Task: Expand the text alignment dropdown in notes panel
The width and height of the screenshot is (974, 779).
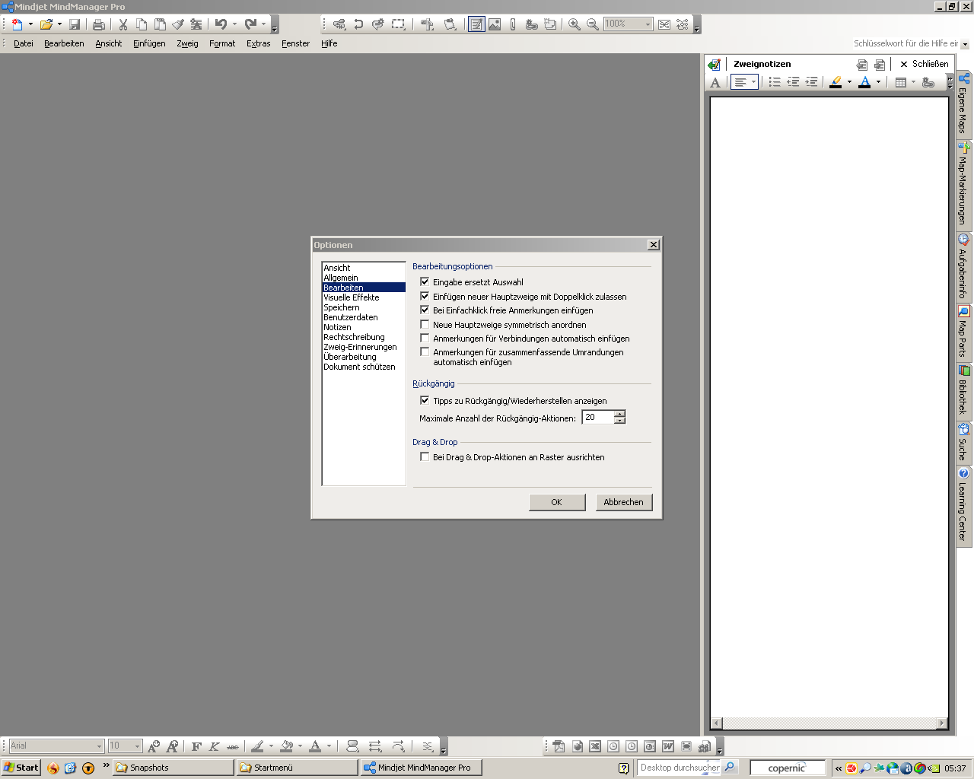Action: [753, 82]
